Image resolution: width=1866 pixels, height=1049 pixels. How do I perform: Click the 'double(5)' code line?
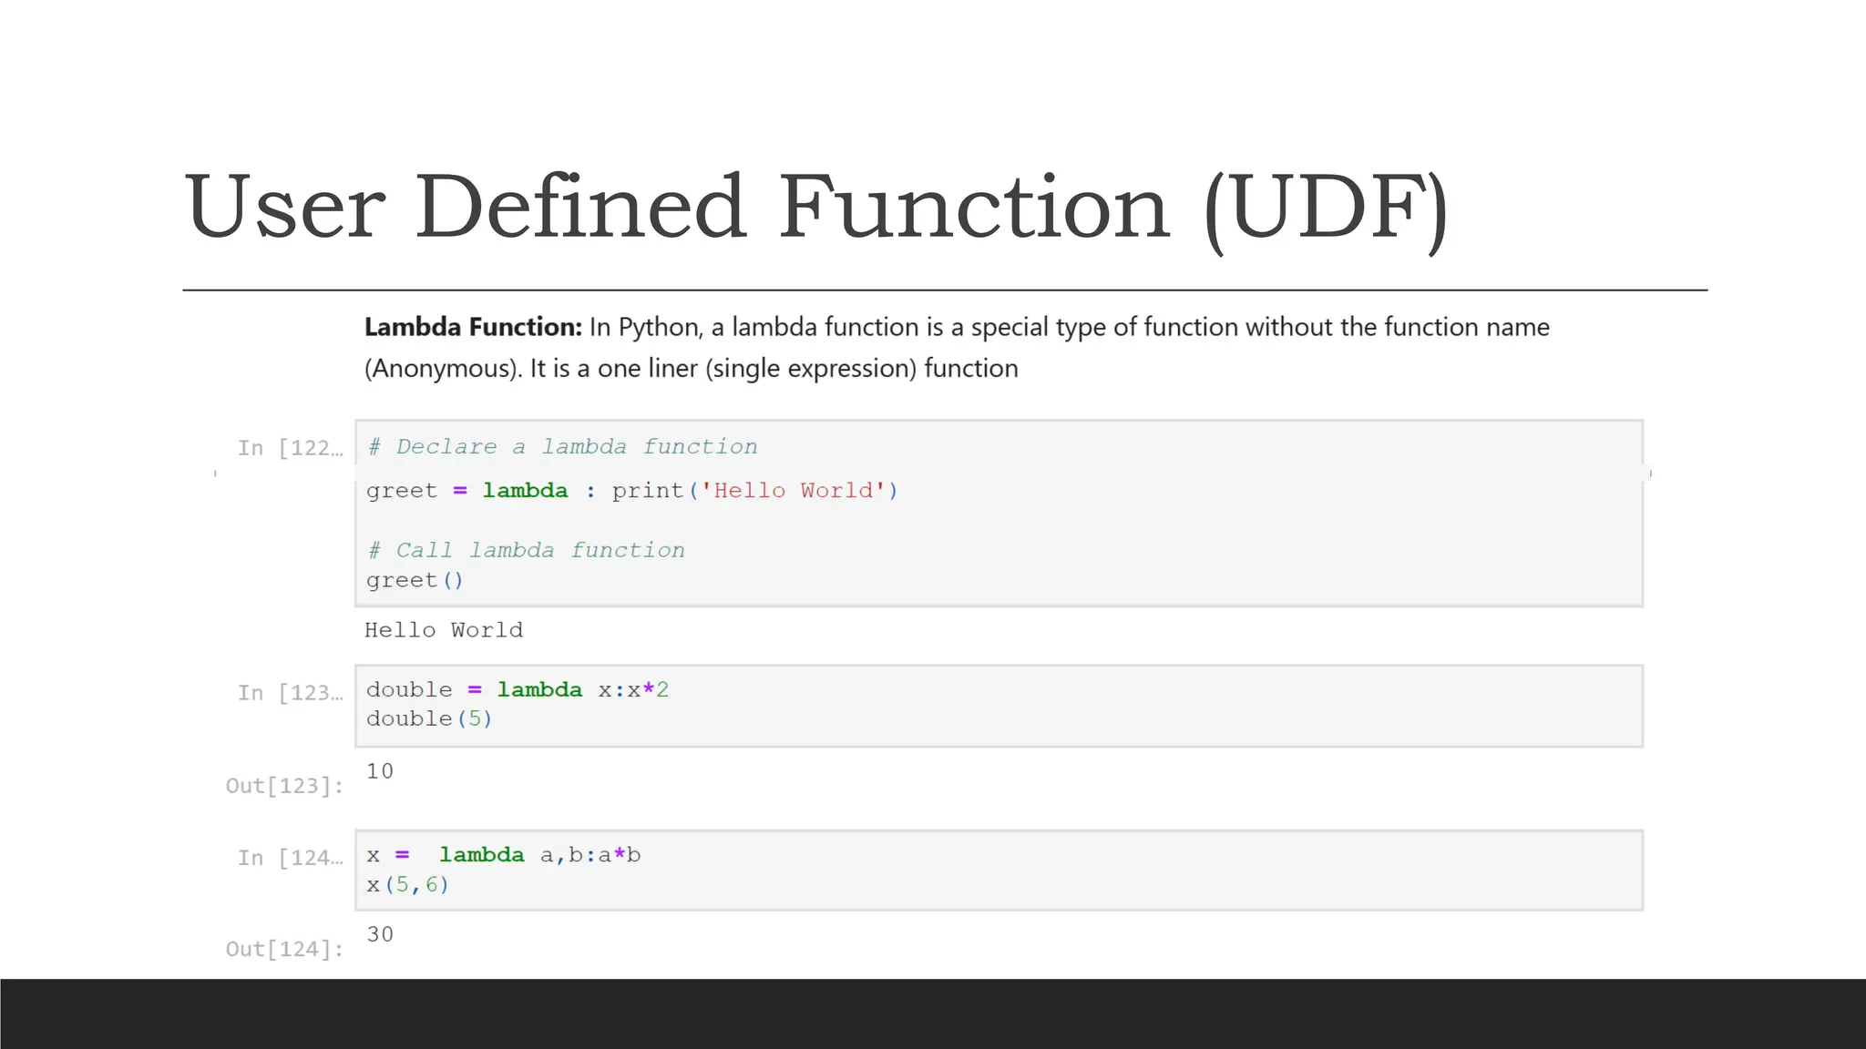pyautogui.click(x=429, y=719)
